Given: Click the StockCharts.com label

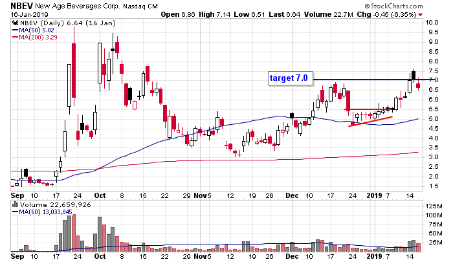Looking at the screenshot, I should click(393, 6).
